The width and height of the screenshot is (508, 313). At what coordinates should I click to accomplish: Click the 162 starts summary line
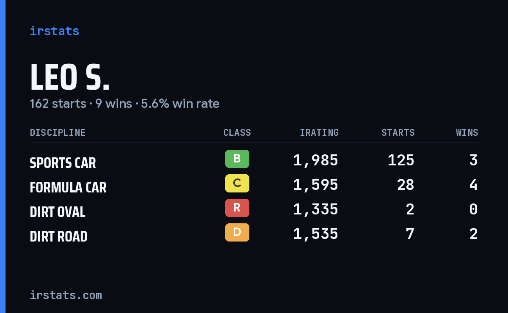(x=124, y=104)
